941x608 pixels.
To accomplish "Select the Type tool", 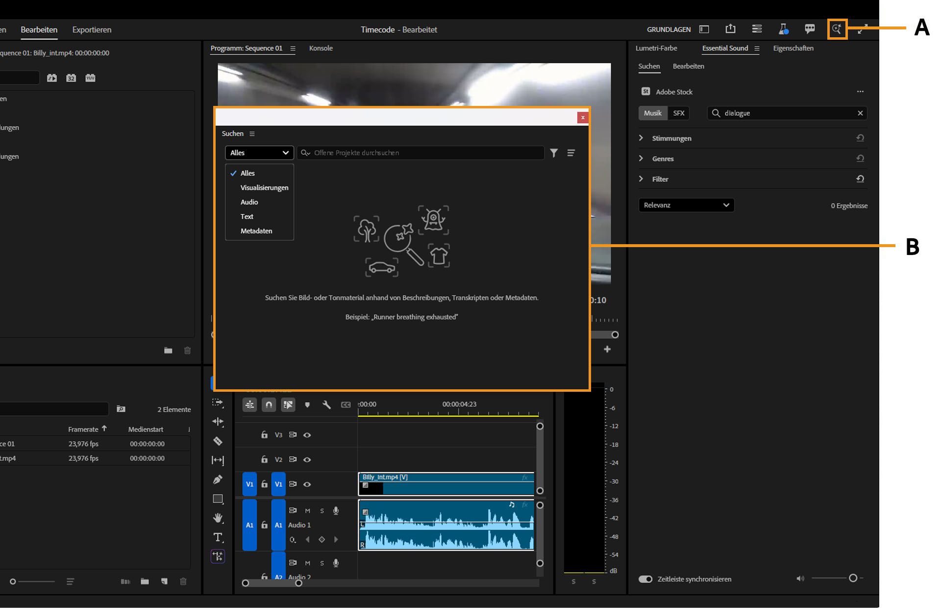I will 218,537.
